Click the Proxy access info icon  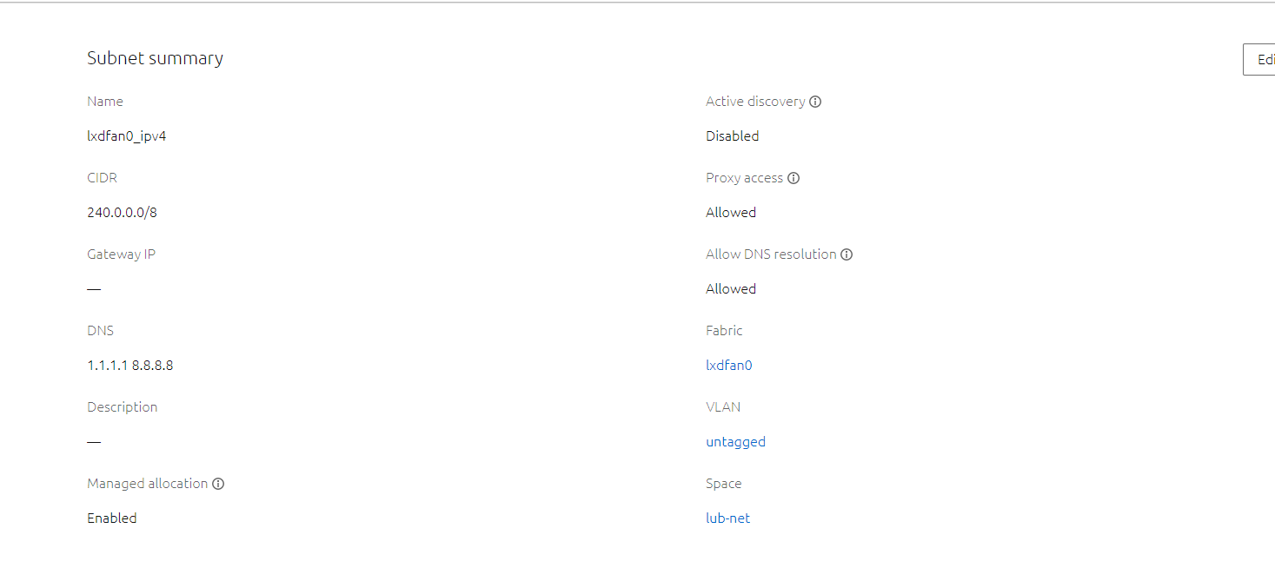click(794, 178)
